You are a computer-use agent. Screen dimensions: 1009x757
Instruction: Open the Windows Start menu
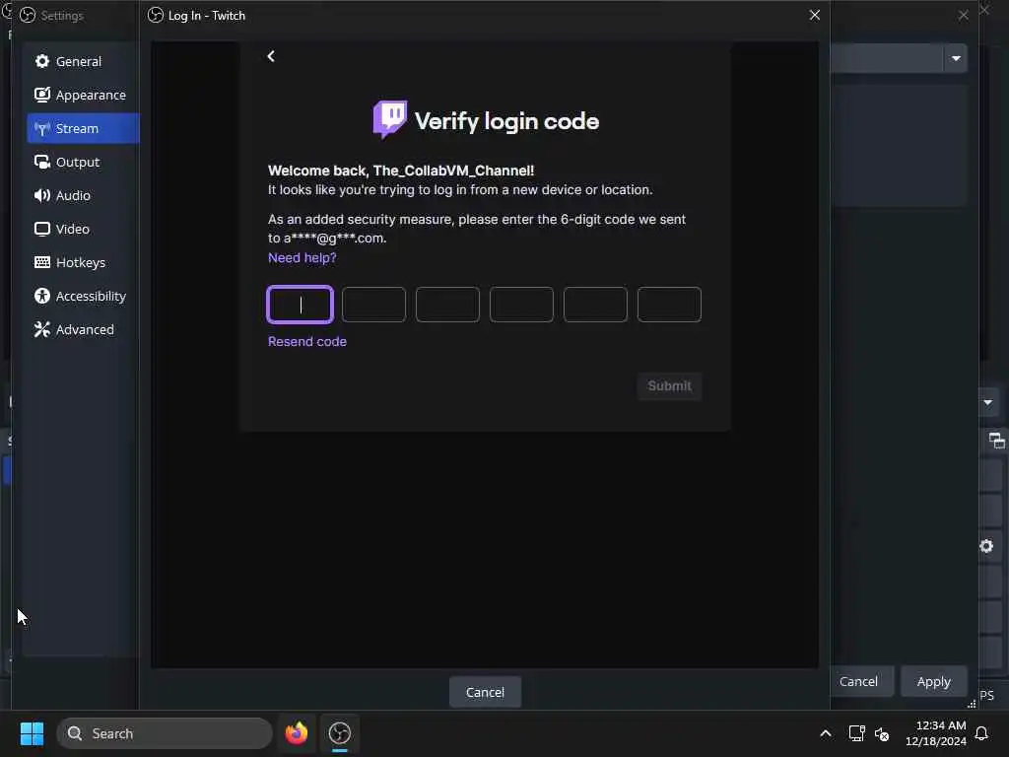point(32,733)
